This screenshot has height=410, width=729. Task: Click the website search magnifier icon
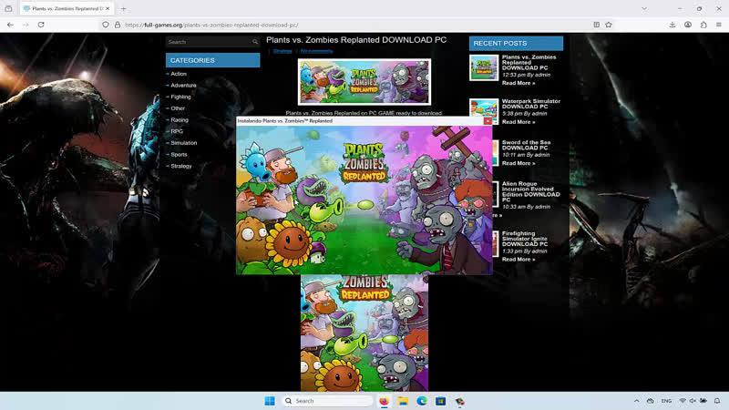point(255,42)
